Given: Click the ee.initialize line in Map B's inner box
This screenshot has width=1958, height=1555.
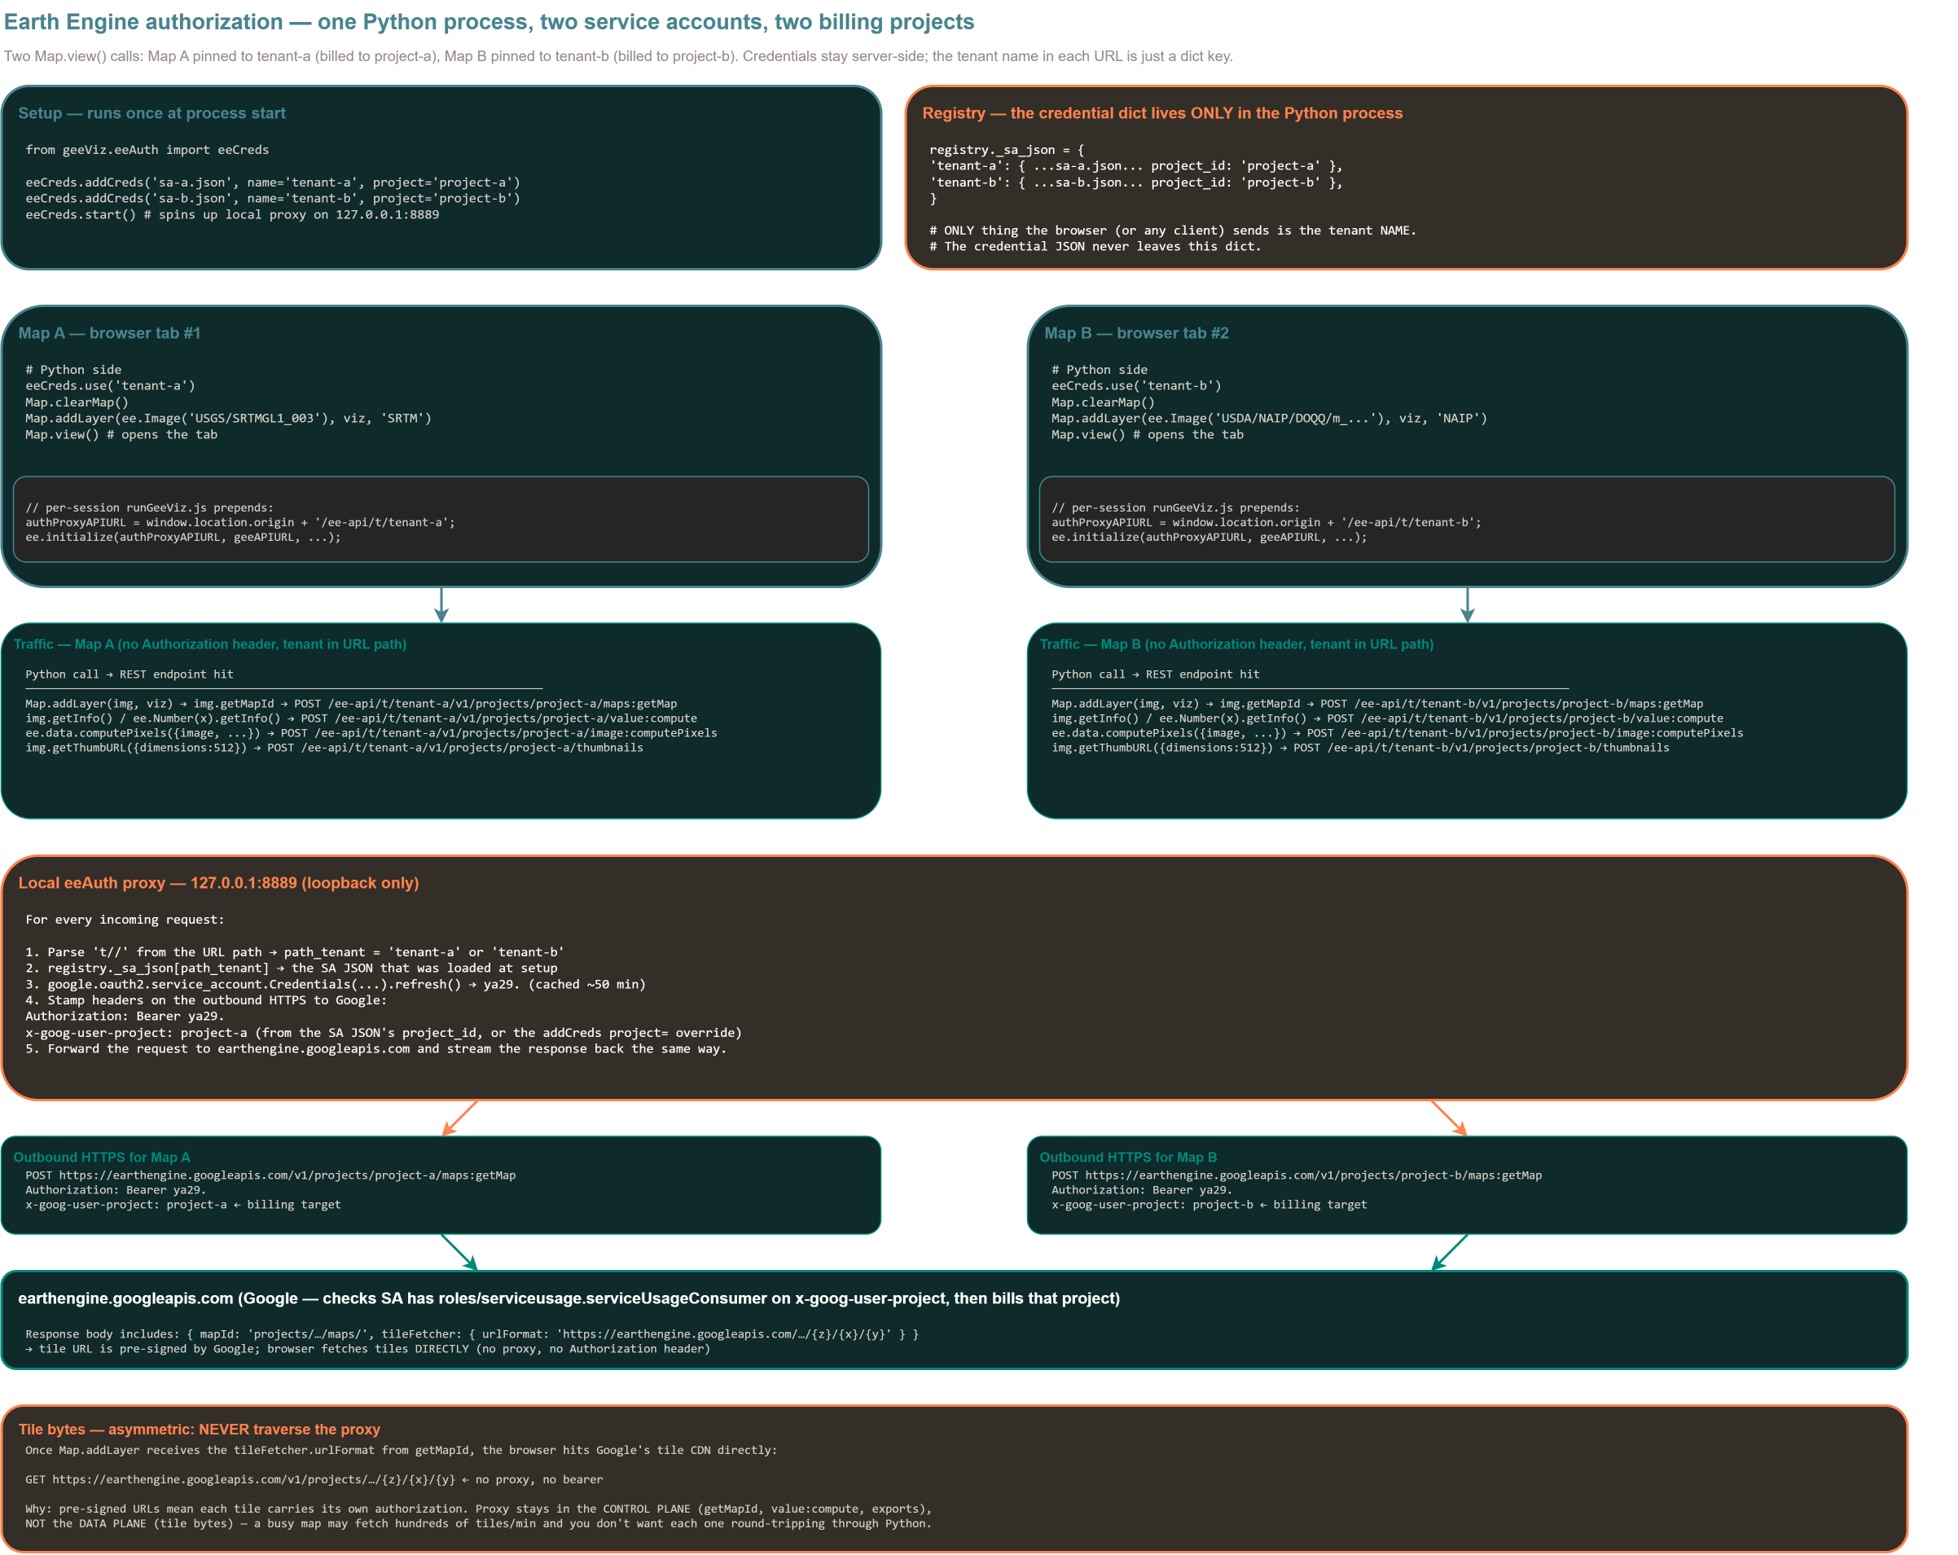Looking at the screenshot, I should coord(1209,538).
